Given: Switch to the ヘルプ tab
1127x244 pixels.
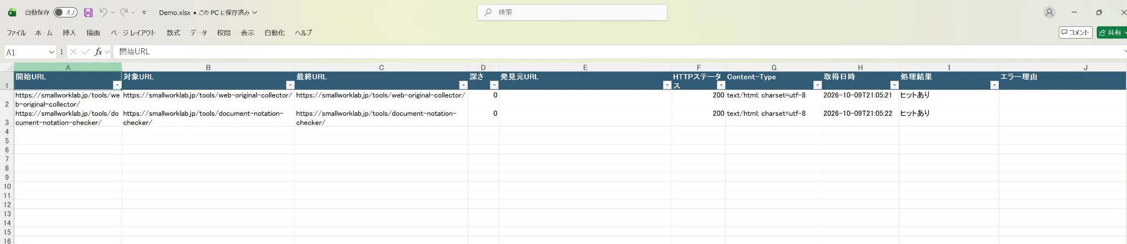Looking at the screenshot, I should coord(303,33).
